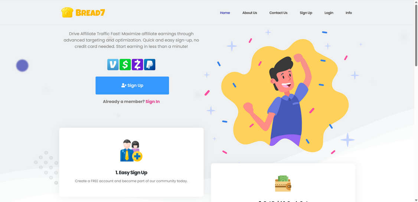Screen dimensions: 418x202
Task: Click the scrollbar down arrow
Action: coord(416,200)
